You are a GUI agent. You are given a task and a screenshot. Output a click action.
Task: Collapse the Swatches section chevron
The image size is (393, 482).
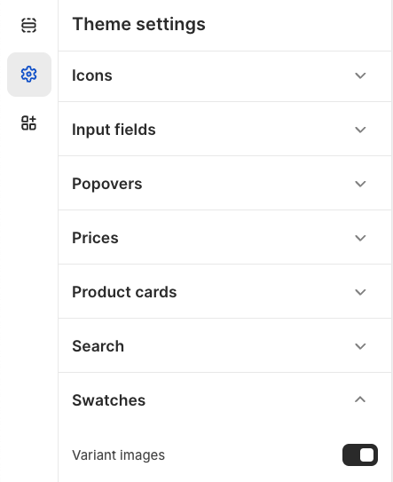pyautogui.click(x=360, y=399)
